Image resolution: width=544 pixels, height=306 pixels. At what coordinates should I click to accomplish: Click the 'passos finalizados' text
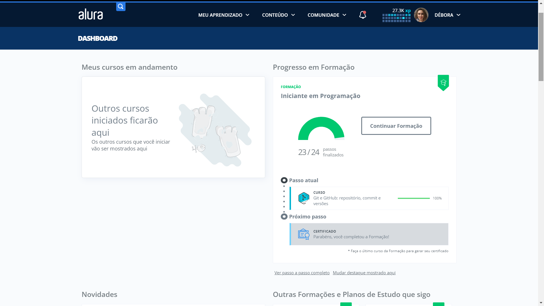333,152
